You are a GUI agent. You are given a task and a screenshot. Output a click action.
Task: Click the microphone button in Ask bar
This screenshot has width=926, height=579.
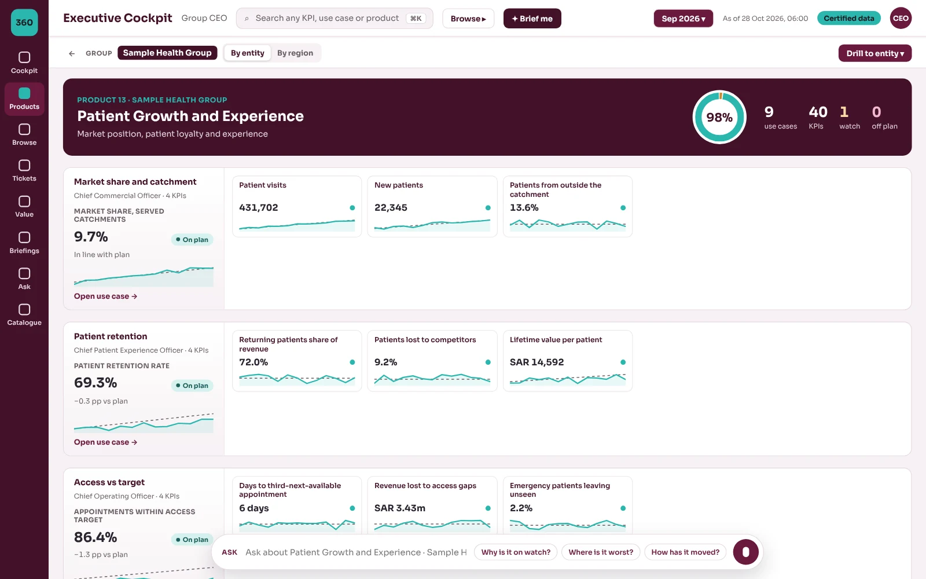(745, 552)
